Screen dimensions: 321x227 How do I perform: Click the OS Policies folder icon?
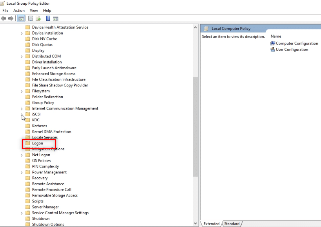click(x=28, y=160)
